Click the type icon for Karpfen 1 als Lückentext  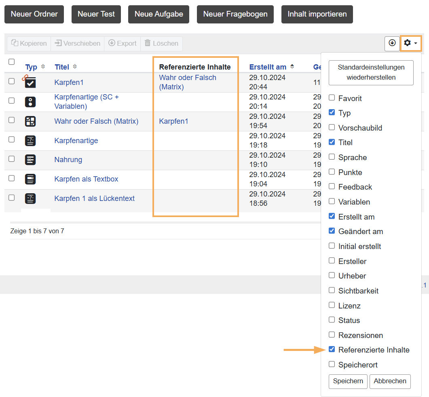coord(30,198)
